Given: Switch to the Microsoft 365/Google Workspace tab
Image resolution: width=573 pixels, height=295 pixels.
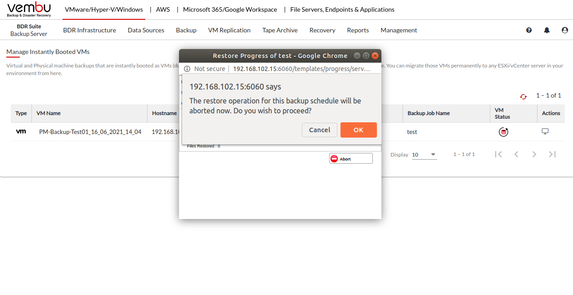Looking at the screenshot, I should [x=230, y=9].
